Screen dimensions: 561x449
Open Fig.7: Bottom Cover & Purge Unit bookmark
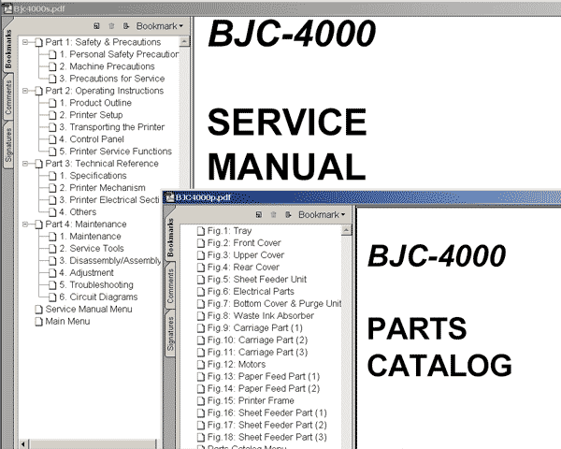click(x=274, y=304)
